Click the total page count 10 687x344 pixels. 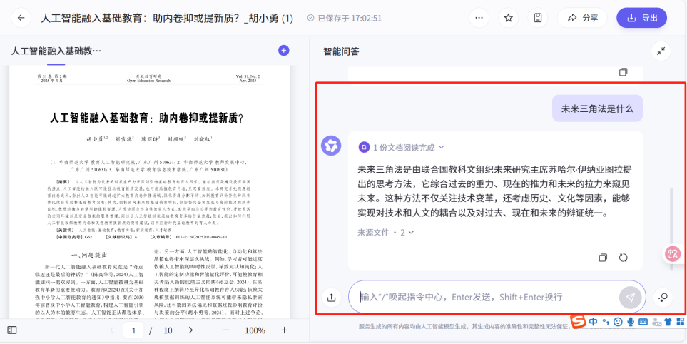(x=168, y=330)
